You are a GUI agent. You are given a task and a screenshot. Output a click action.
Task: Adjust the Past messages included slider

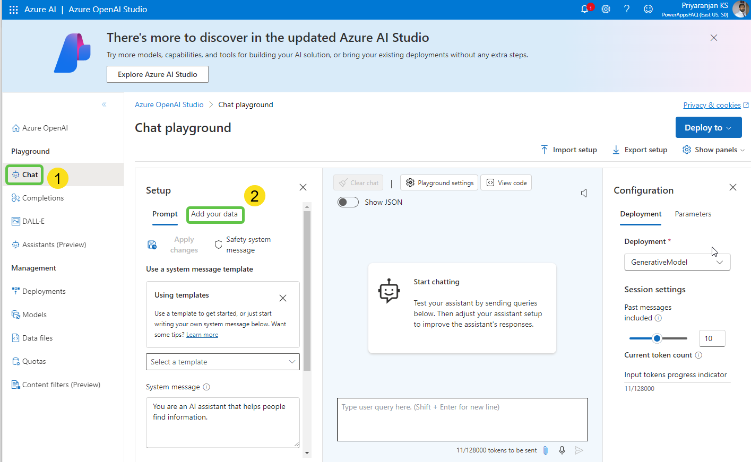point(657,338)
